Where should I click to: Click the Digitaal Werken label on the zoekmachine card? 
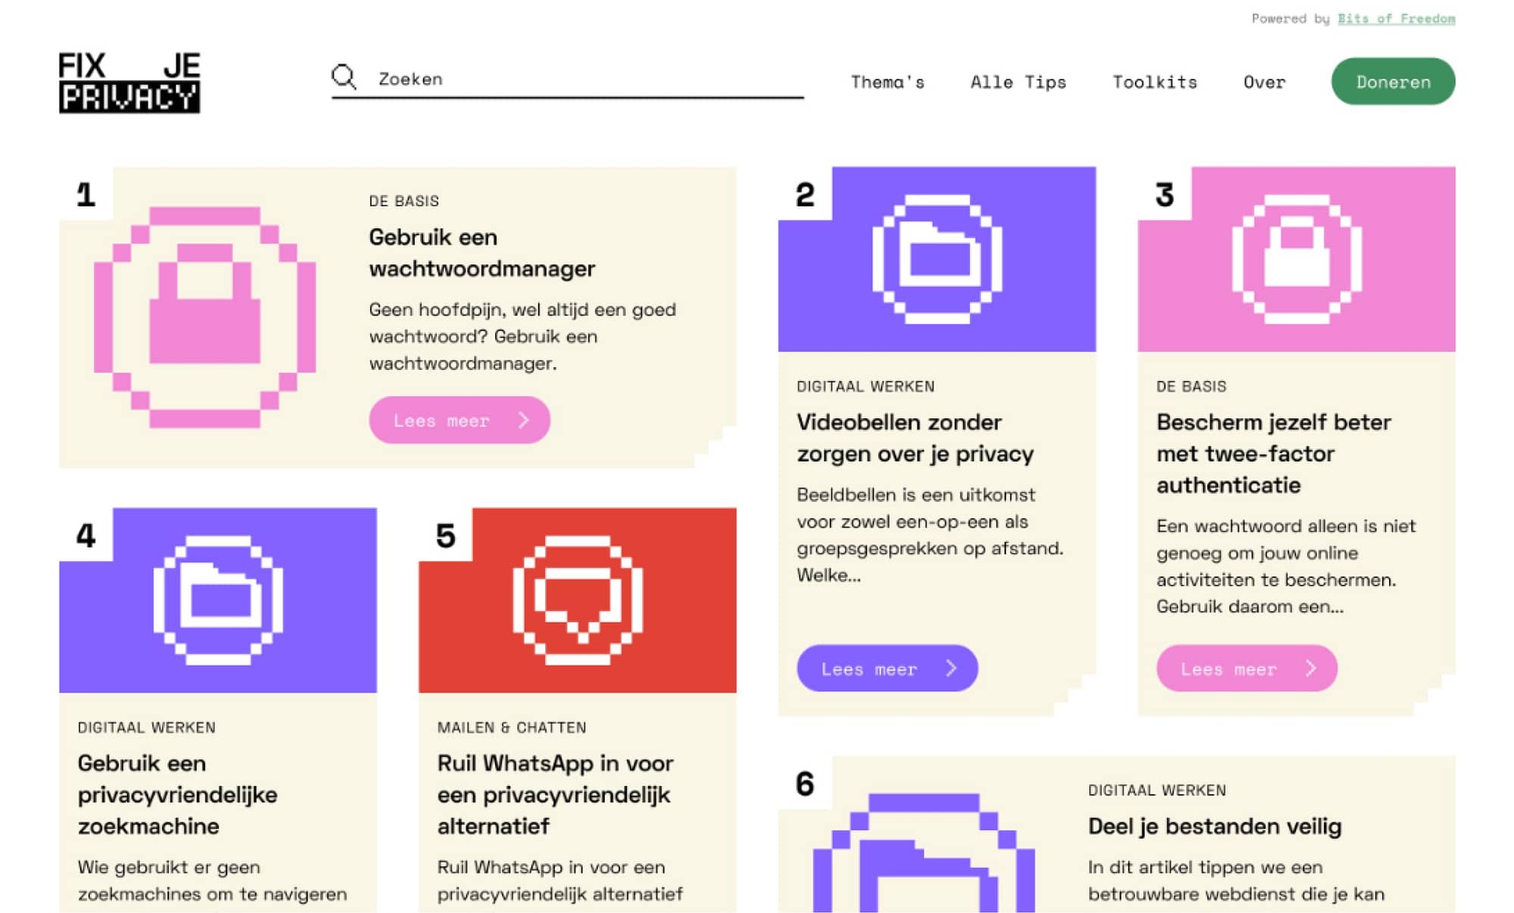point(146,728)
